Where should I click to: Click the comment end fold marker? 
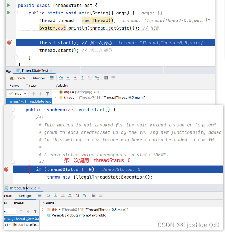point(13,162)
